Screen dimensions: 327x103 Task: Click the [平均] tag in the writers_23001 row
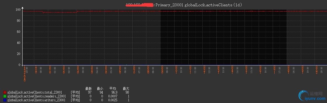tap(75, 100)
